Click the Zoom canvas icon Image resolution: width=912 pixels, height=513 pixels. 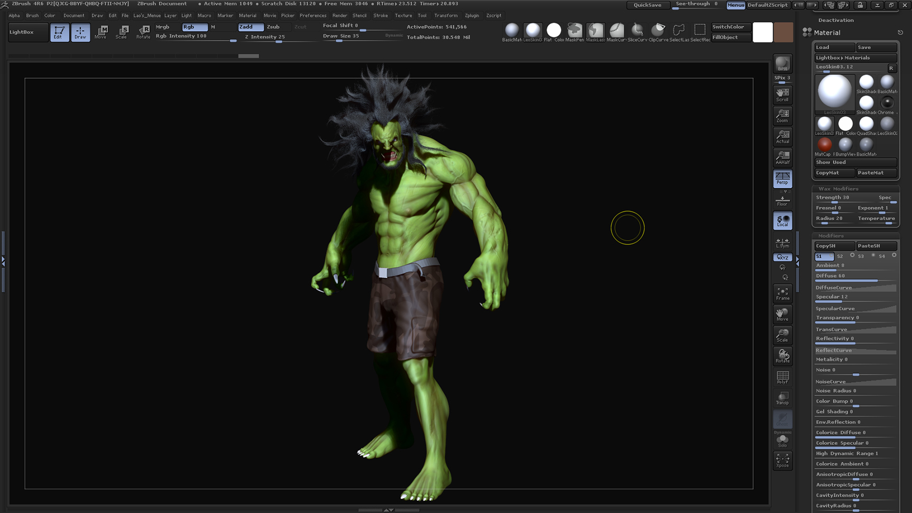click(783, 116)
